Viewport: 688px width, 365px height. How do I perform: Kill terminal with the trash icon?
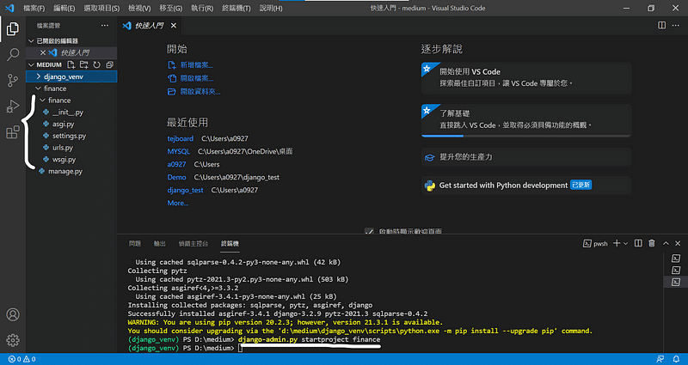(x=652, y=244)
